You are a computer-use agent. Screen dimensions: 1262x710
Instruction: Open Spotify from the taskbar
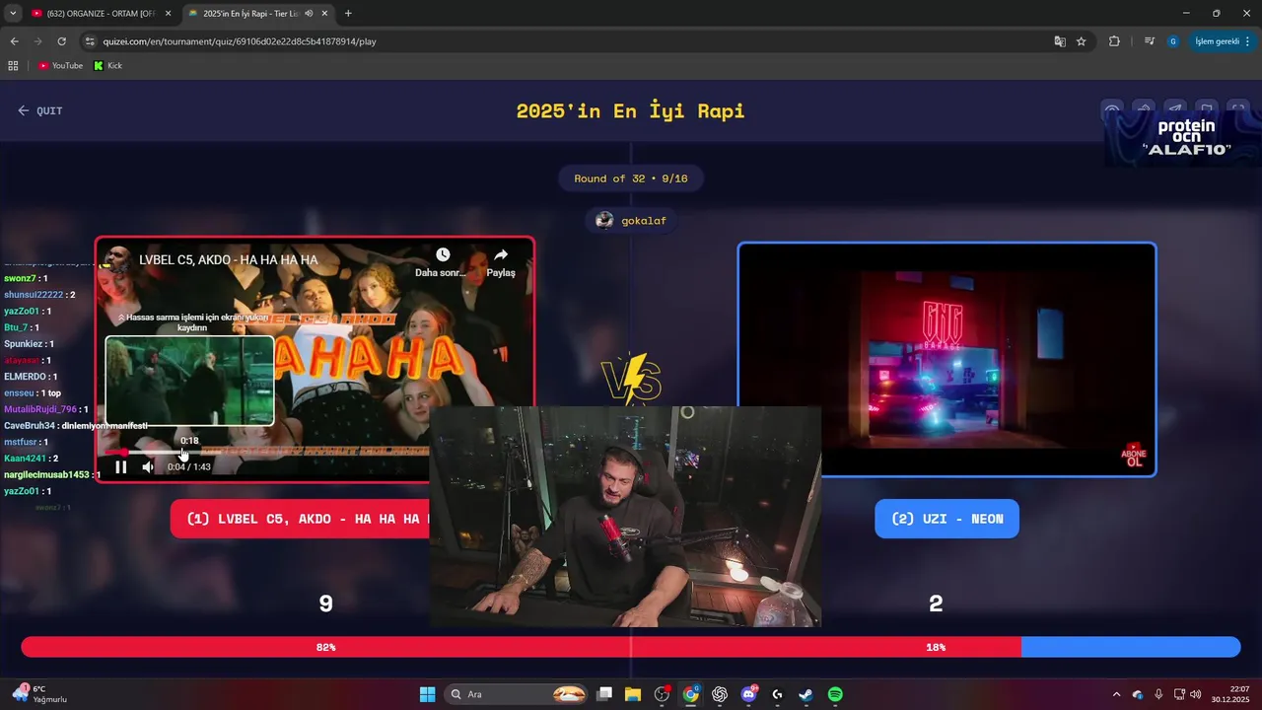coord(835,694)
